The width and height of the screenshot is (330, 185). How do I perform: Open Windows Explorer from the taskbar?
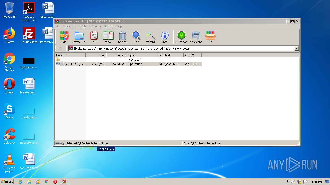pos(29,182)
